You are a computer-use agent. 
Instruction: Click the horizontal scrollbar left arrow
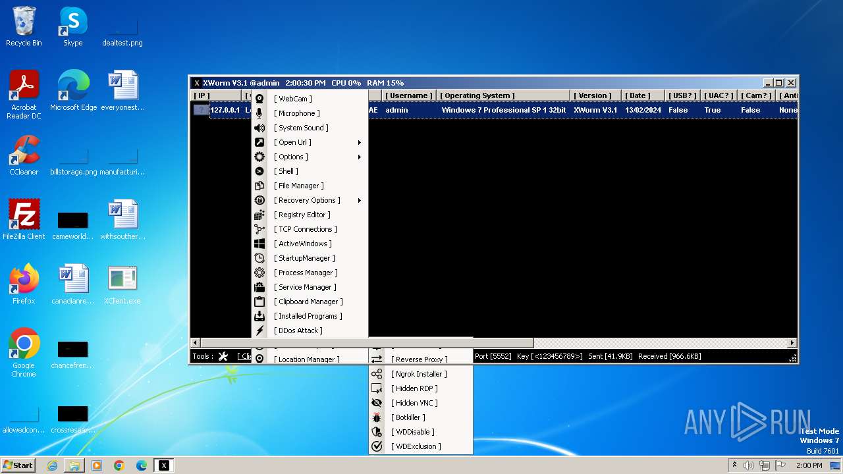(195, 343)
